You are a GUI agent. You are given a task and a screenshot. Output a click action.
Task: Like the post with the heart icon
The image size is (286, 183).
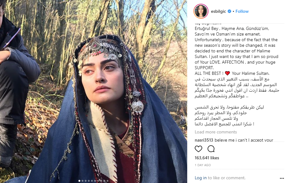(x=198, y=149)
